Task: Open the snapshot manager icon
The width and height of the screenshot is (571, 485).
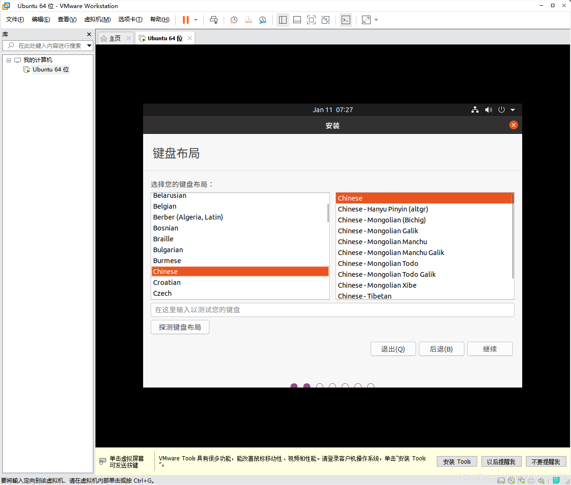Action: tap(263, 20)
